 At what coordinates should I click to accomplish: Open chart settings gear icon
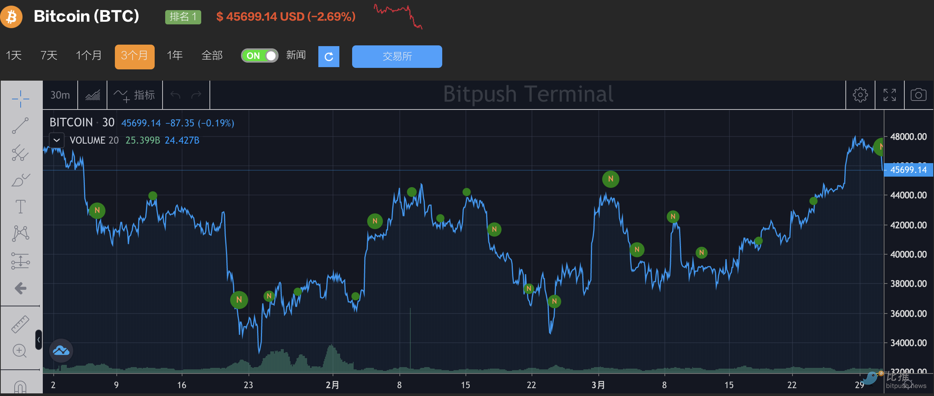(860, 95)
